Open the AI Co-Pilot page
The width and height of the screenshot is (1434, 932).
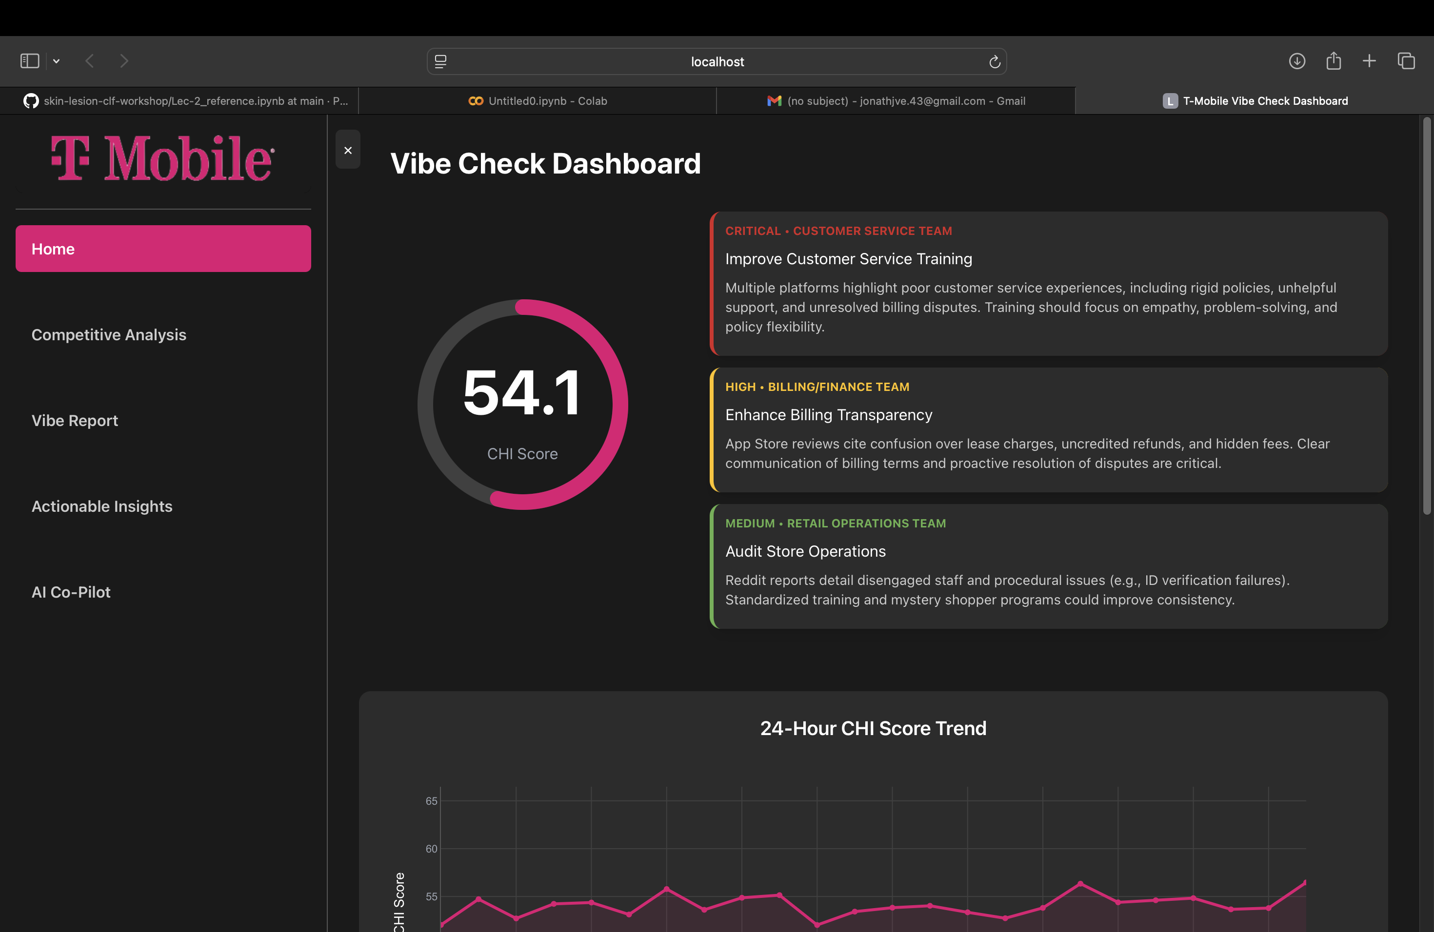coord(71,592)
